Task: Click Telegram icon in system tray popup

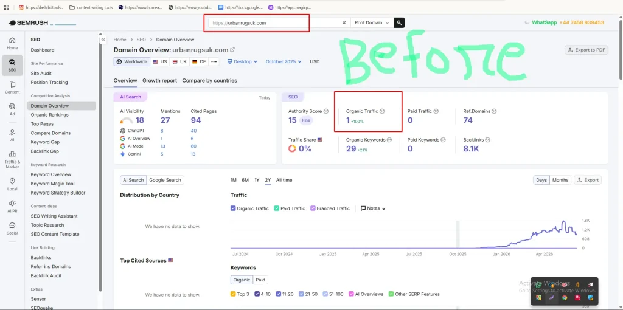Action: pos(590,284)
